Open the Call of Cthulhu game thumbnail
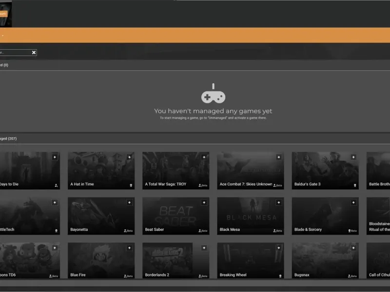390x292 pixels. click(x=378, y=260)
